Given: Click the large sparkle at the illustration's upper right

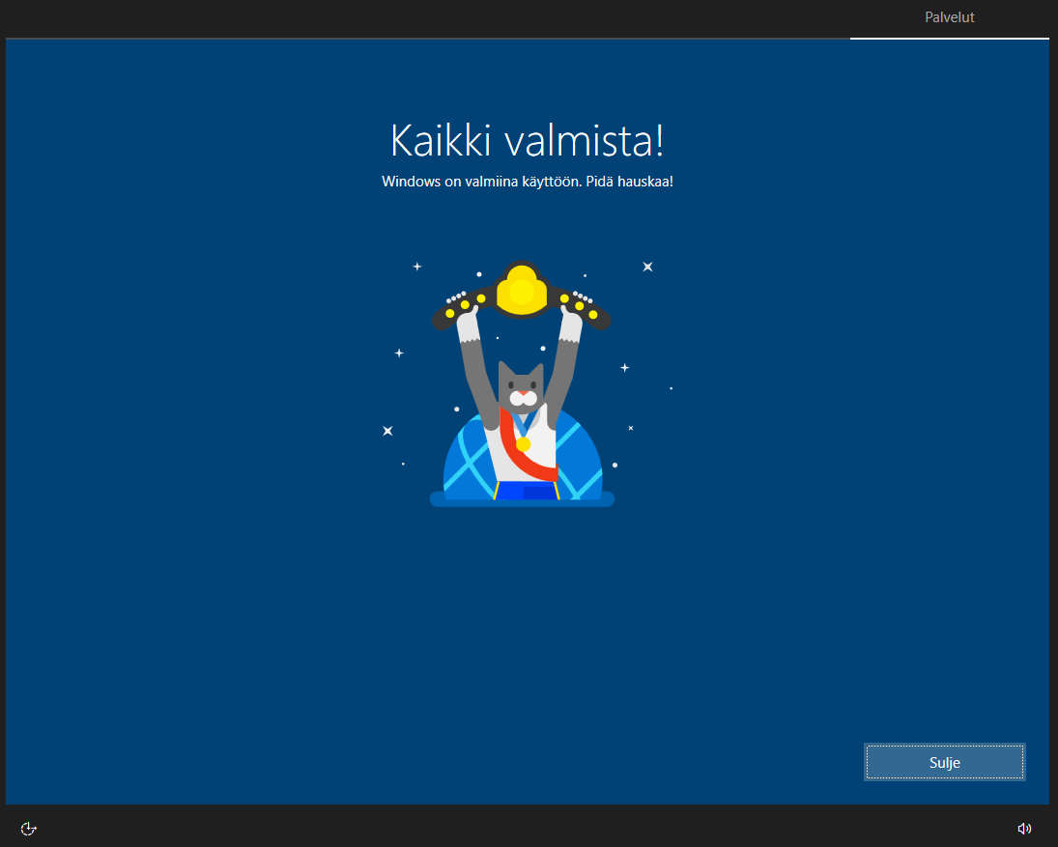Looking at the screenshot, I should tap(648, 267).
